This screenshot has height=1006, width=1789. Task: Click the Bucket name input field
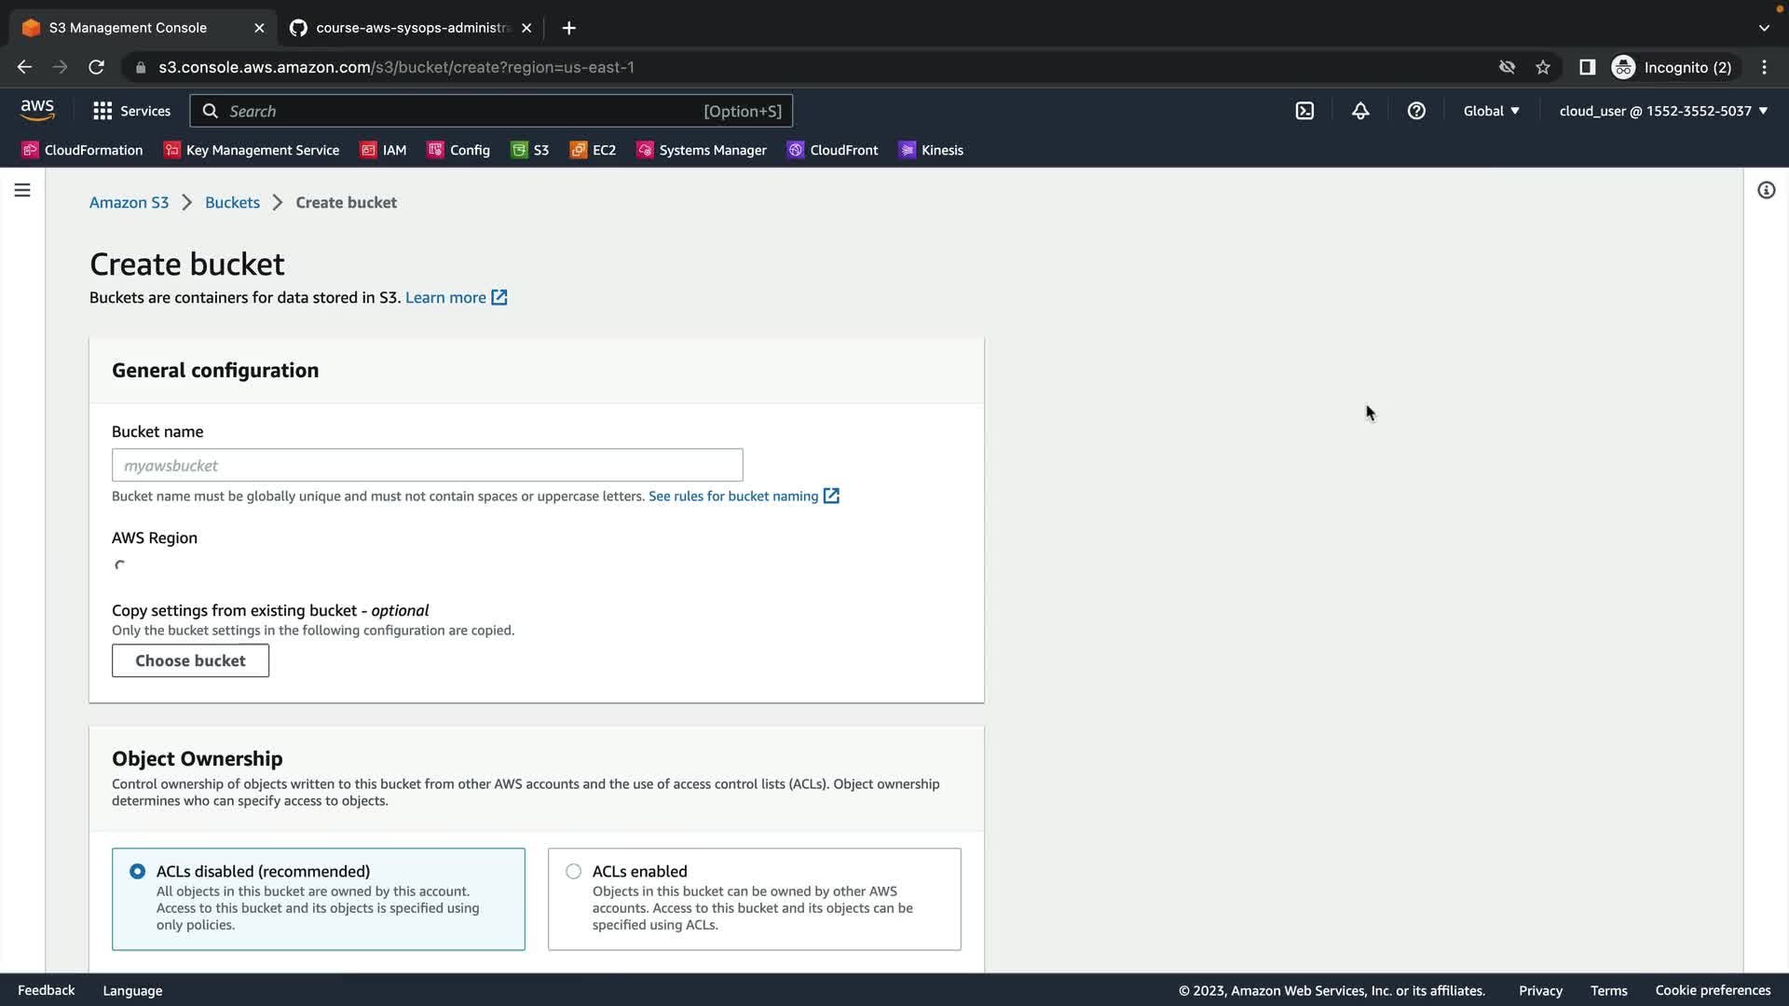427,465
